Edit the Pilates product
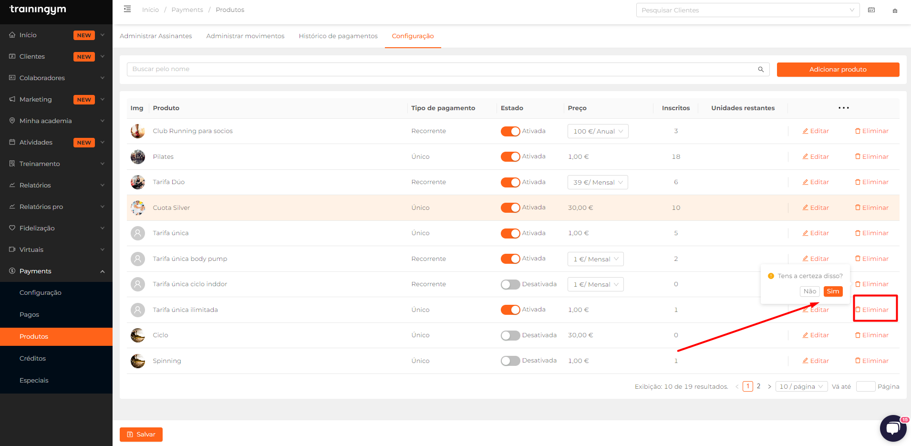911x446 pixels. point(816,156)
